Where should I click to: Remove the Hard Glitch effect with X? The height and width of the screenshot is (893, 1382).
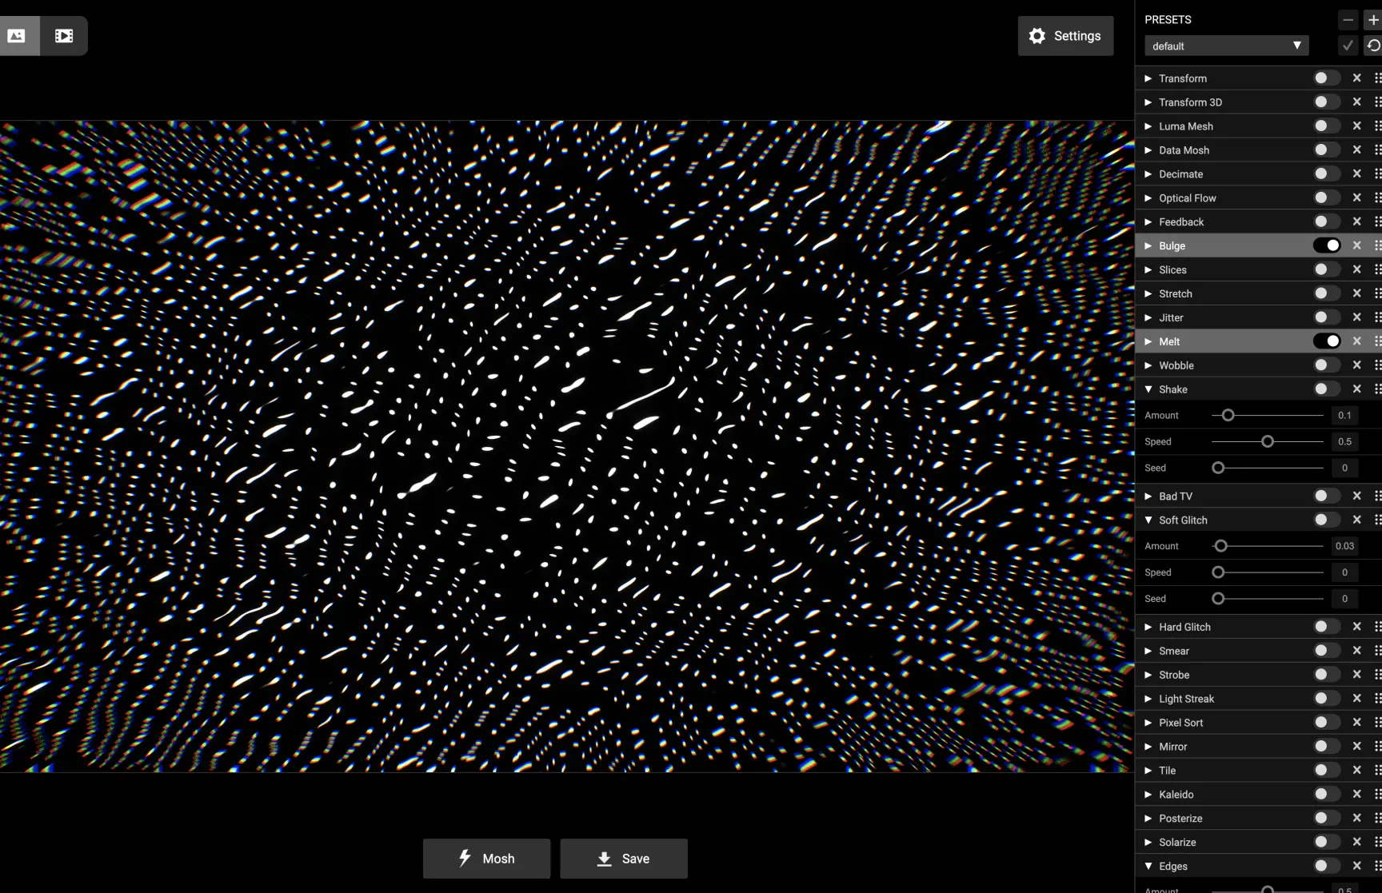[1356, 628]
